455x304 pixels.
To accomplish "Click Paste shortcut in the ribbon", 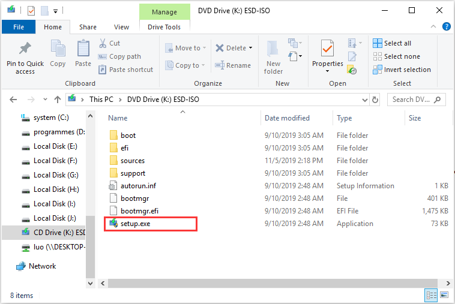I will point(125,70).
